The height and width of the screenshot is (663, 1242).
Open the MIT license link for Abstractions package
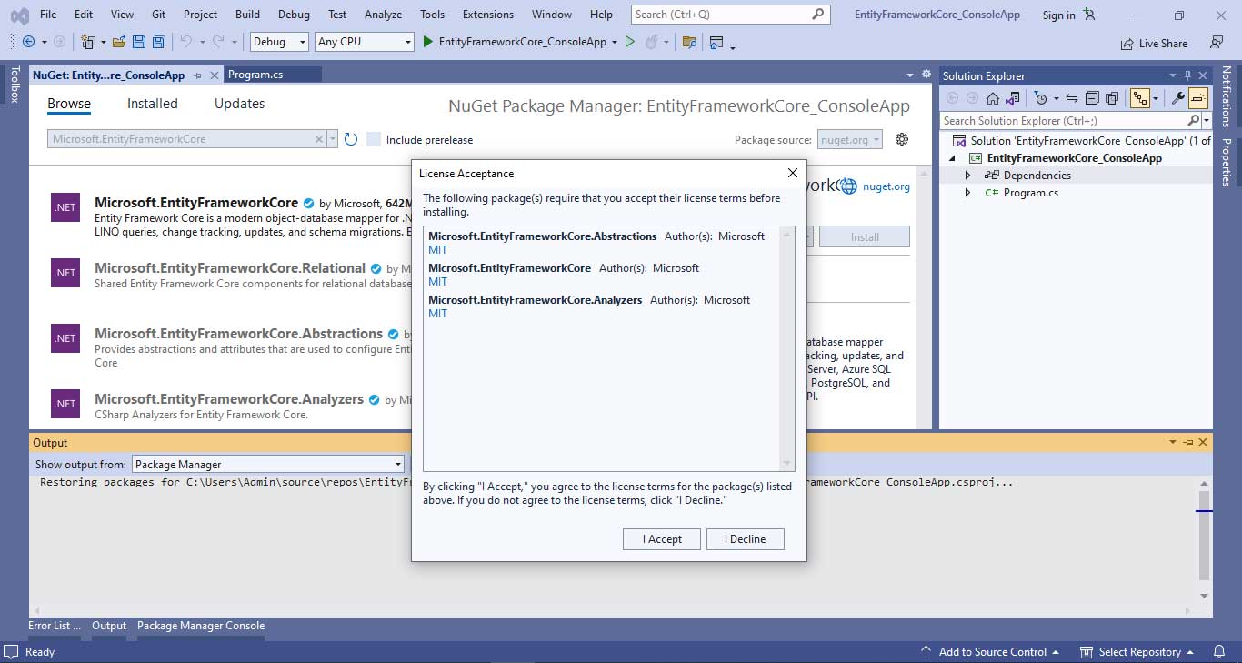point(437,249)
